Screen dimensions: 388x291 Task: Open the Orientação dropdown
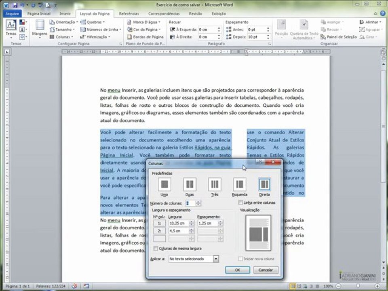point(63,22)
